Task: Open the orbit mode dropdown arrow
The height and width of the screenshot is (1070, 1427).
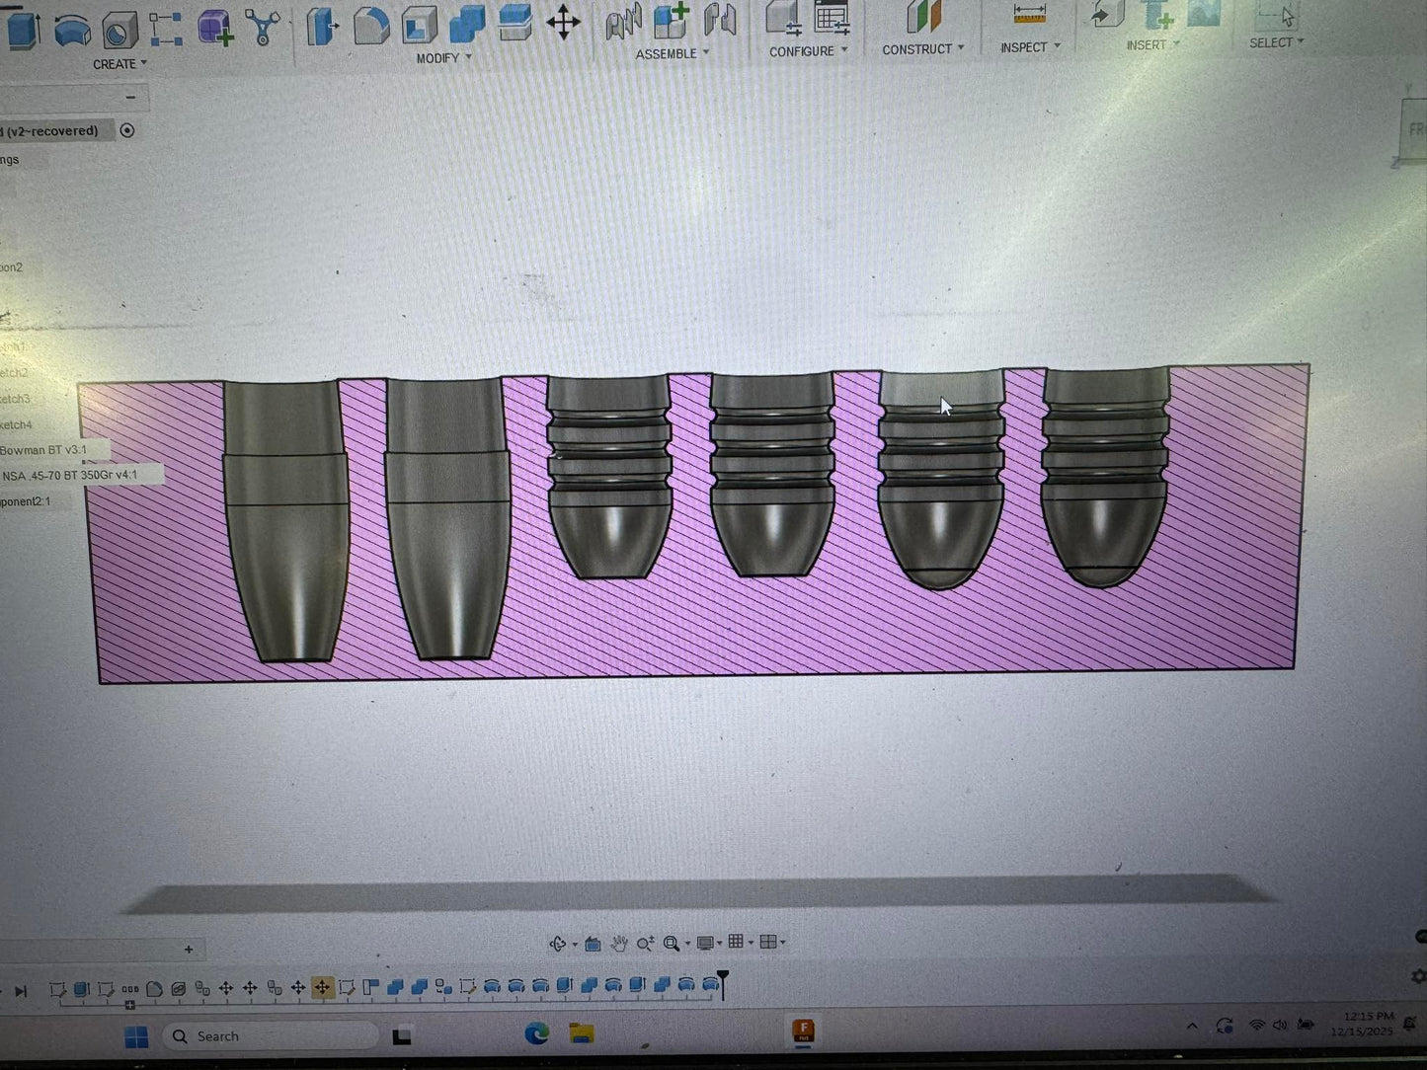Action: click(x=575, y=945)
